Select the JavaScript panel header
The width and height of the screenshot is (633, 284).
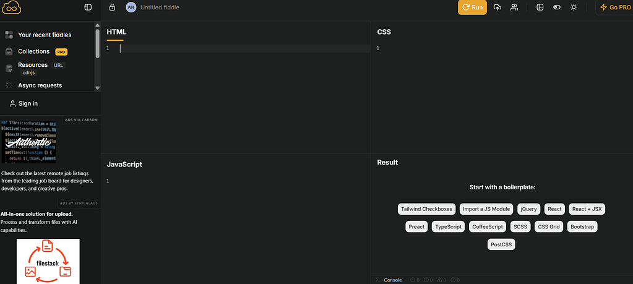click(x=124, y=165)
